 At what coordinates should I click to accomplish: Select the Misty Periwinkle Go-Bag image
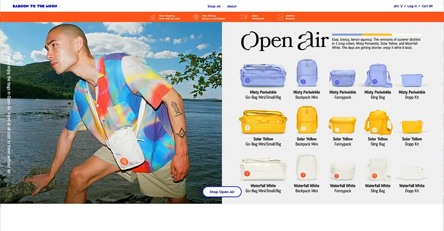coord(263,75)
